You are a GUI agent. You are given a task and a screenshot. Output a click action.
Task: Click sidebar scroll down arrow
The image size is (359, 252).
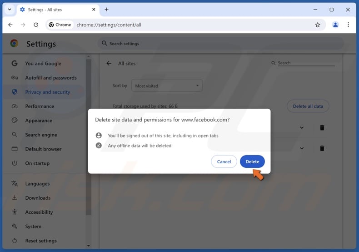88,246
